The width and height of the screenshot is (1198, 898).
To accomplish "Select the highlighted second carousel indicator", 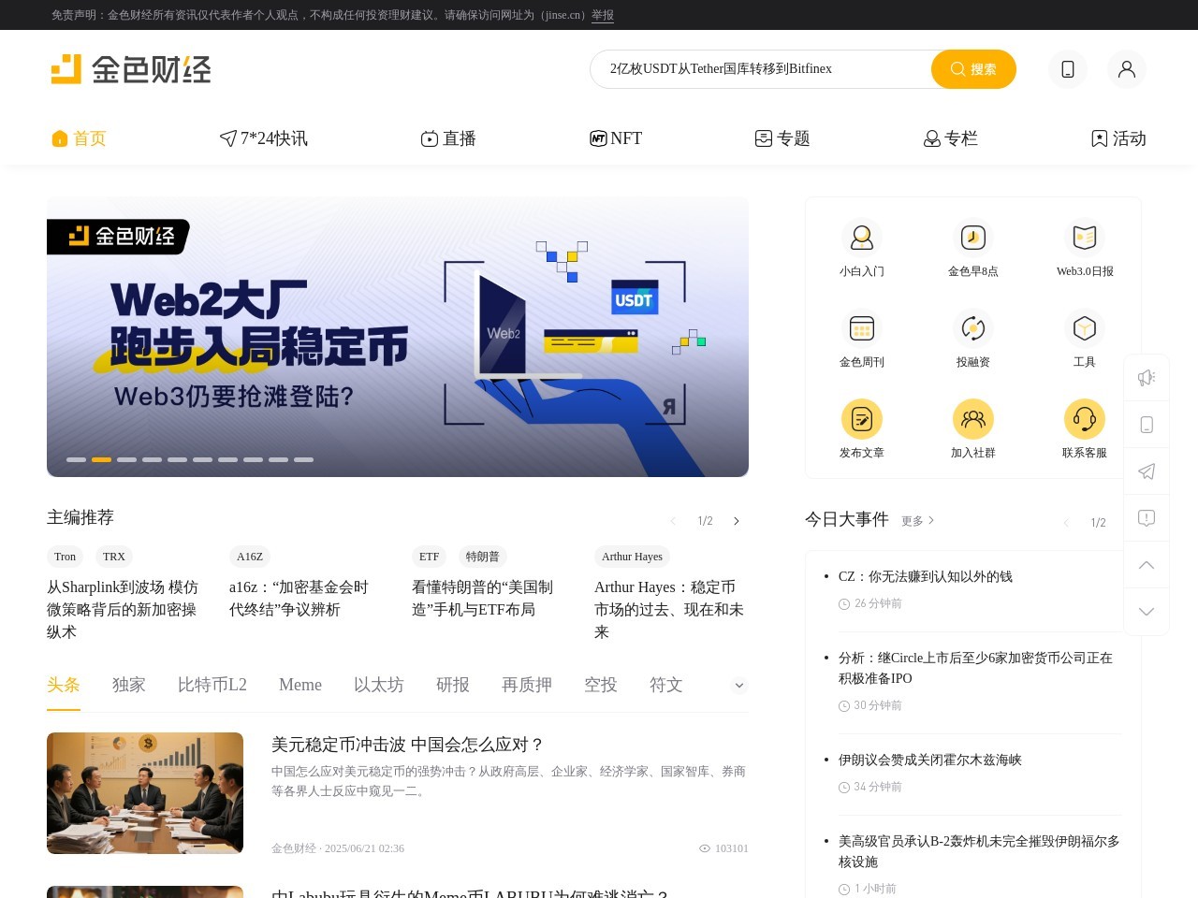I will coord(101,459).
